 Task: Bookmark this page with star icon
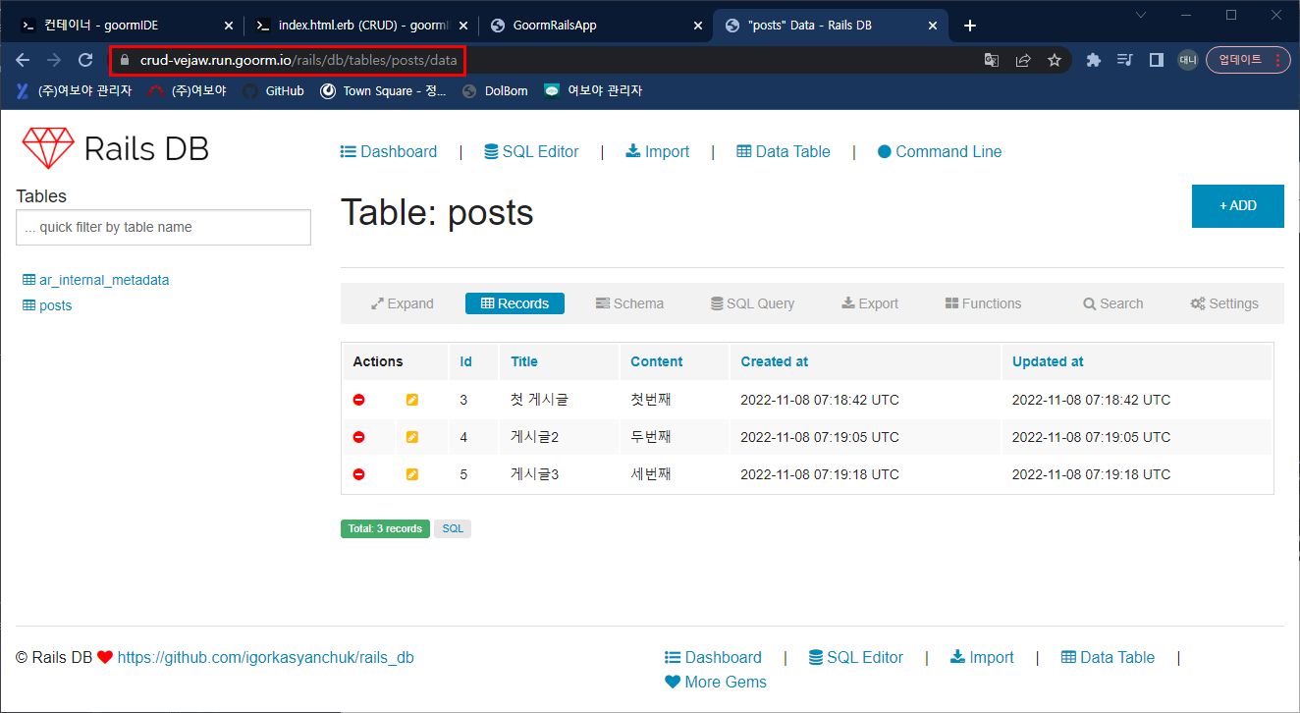point(1055,60)
